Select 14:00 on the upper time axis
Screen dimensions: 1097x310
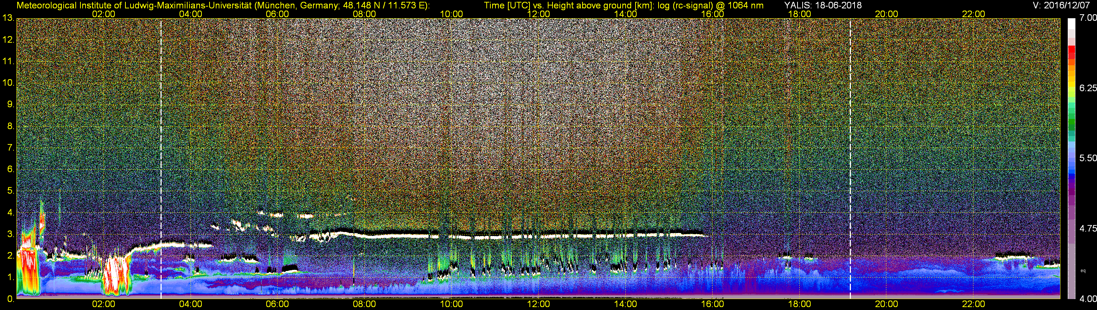[626, 14]
